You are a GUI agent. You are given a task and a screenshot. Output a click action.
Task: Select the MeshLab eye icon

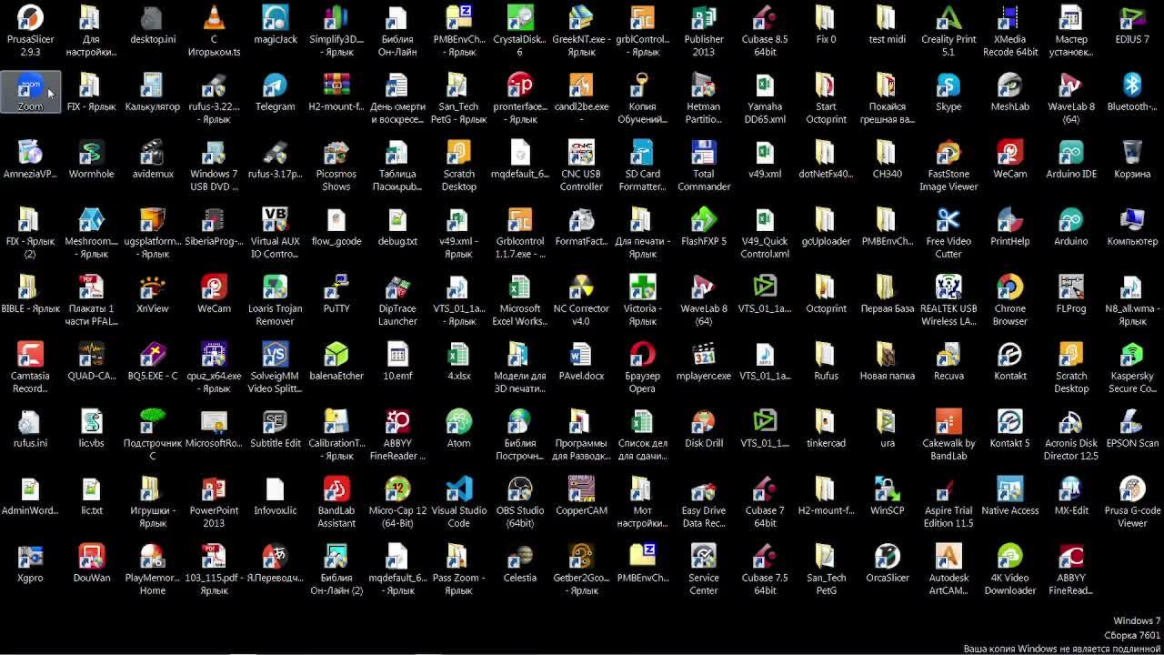[1009, 85]
